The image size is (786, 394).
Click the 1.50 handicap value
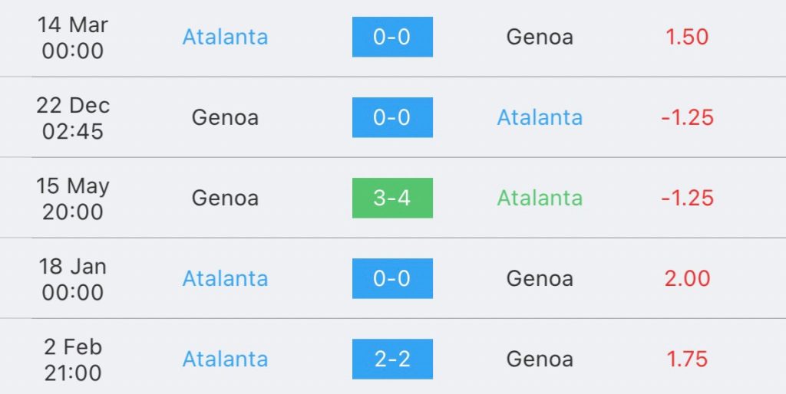pyautogui.click(x=687, y=37)
